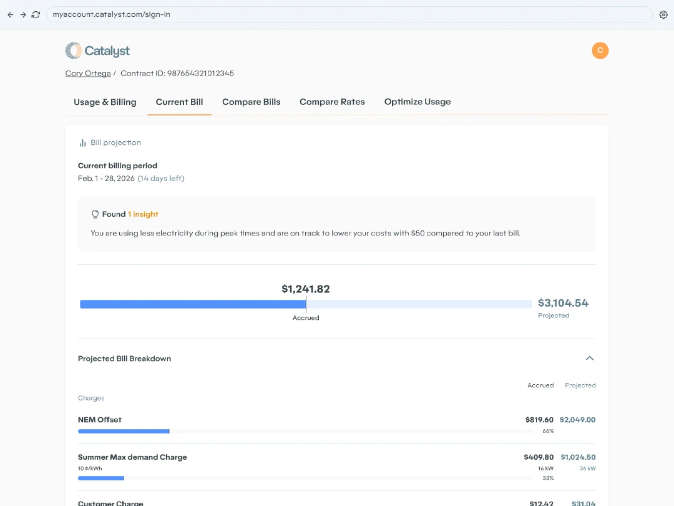Click the lightbulb insight icon
The image size is (674, 506).
(95, 214)
